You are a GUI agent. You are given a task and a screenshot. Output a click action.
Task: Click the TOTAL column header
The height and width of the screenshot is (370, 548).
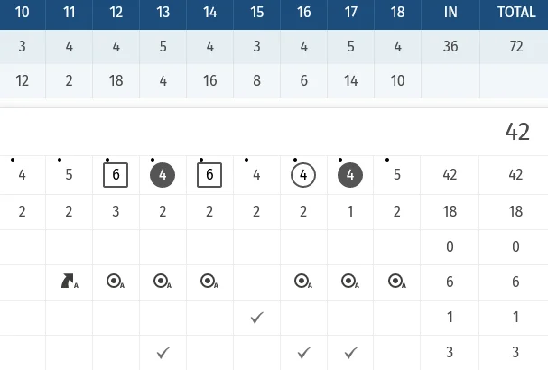tap(516, 13)
